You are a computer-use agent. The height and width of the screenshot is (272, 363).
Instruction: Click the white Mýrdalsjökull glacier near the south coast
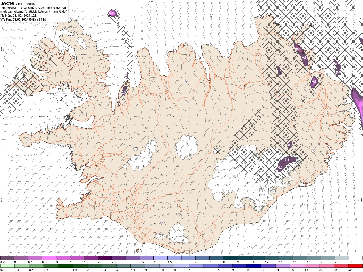pos(177,234)
